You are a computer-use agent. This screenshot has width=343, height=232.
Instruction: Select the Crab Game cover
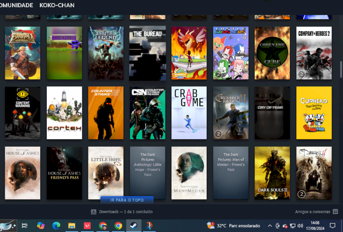coord(189,113)
